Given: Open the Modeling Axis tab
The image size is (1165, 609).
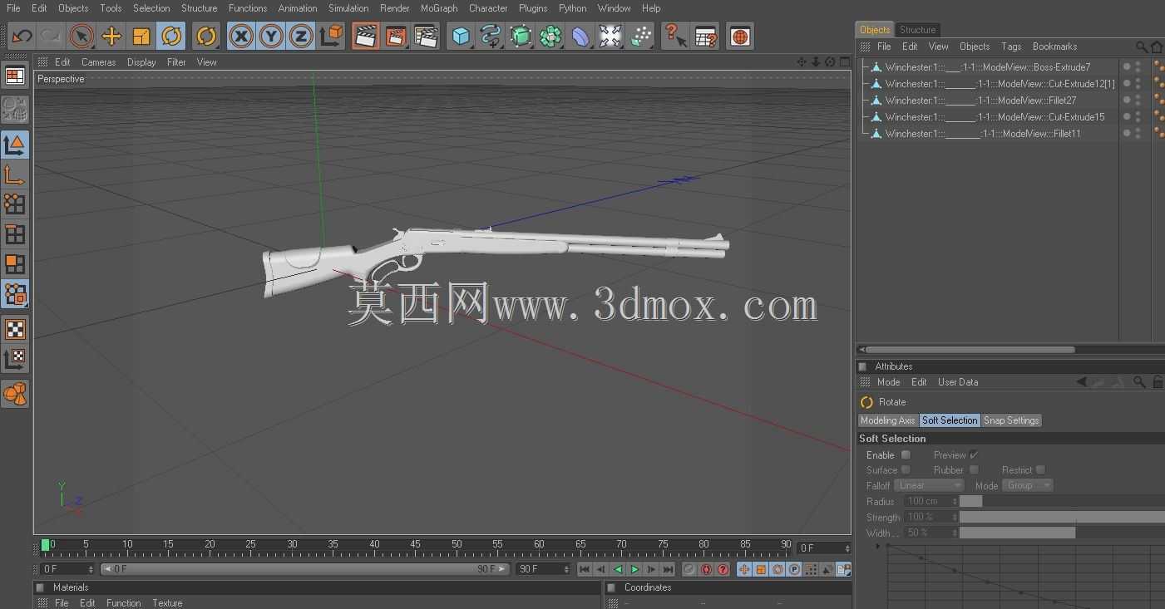Looking at the screenshot, I should 887,420.
